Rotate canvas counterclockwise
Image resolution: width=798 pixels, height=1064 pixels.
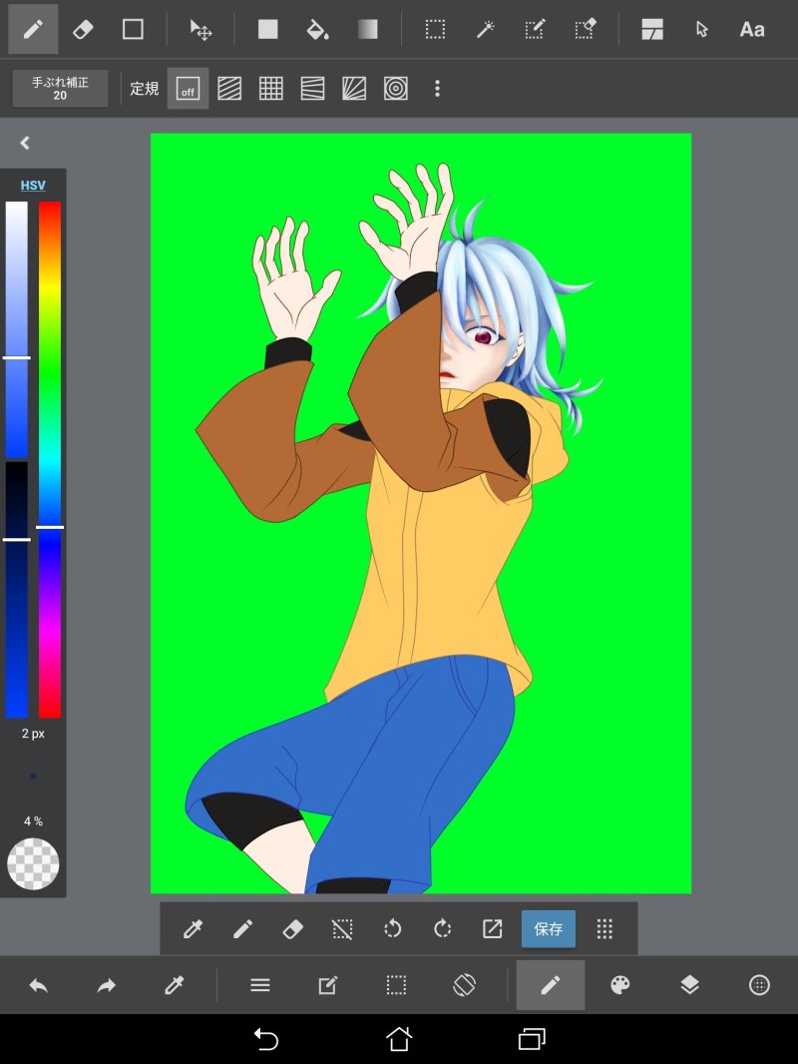coord(393,929)
